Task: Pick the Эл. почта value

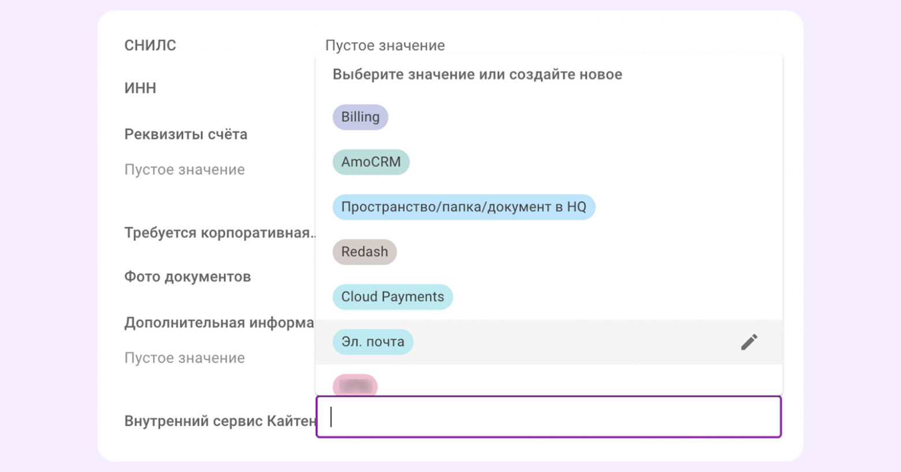Action: point(373,342)
